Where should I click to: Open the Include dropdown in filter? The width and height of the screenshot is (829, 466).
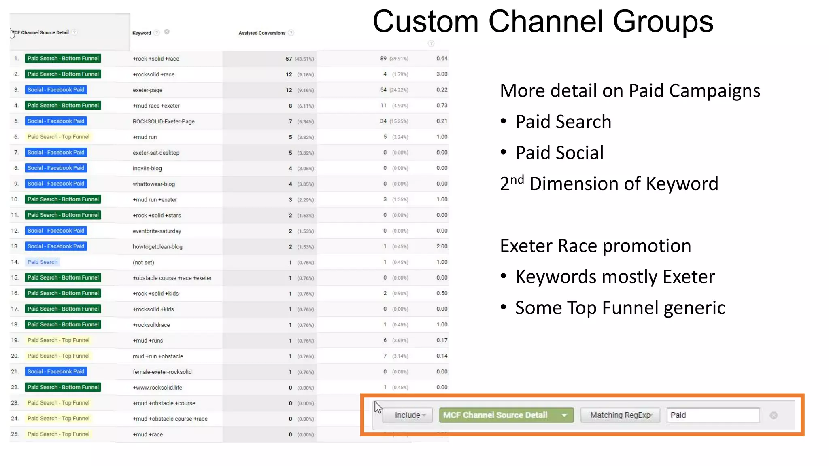[x=408, y=415]
